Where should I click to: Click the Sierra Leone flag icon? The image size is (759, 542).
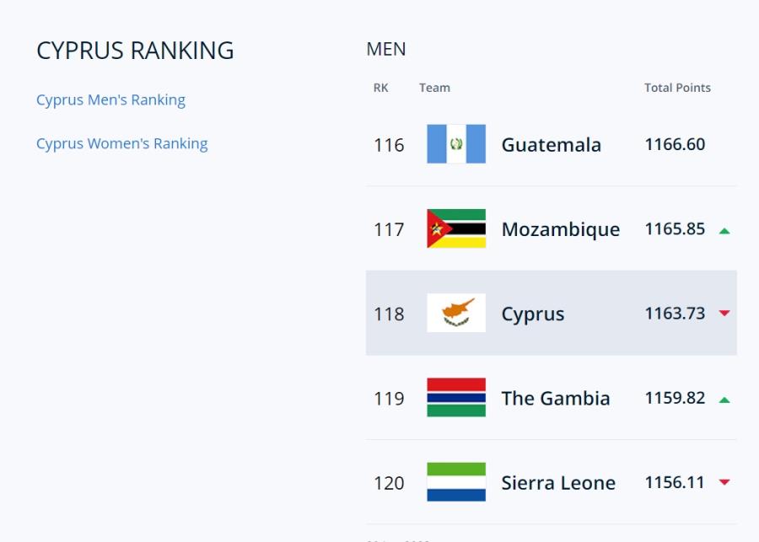(x=456, y=482)
